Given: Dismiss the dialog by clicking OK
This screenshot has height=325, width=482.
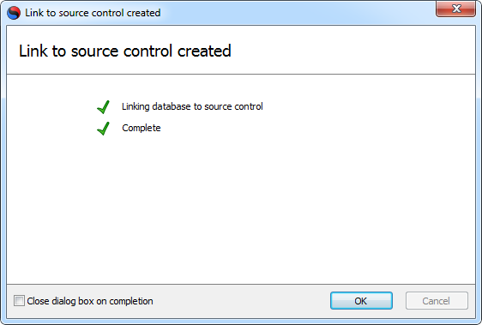Looking at the screenshot, I should [361, 301].
